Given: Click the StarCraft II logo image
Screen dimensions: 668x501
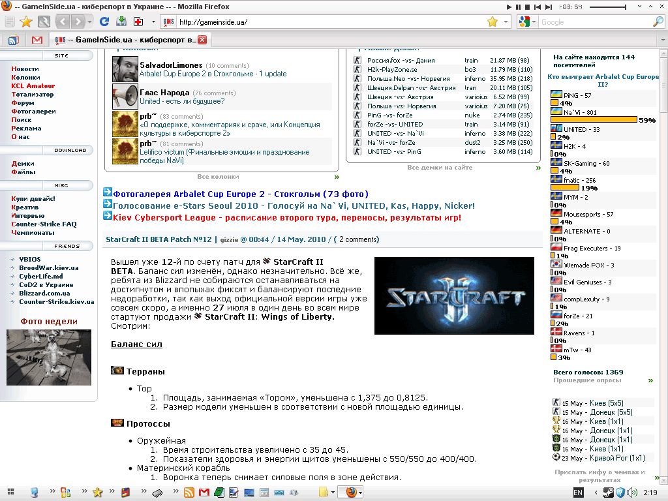Looking at the screenshot, I should (454, 296).
